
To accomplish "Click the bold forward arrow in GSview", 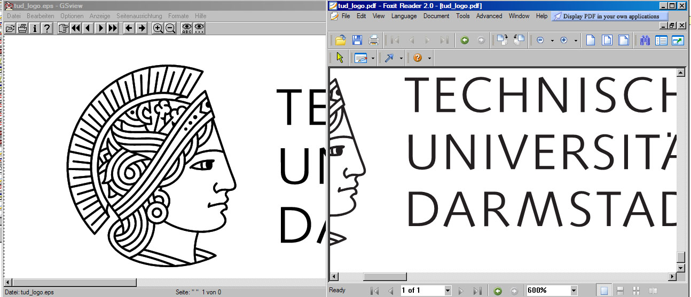I will coord(141,28).
